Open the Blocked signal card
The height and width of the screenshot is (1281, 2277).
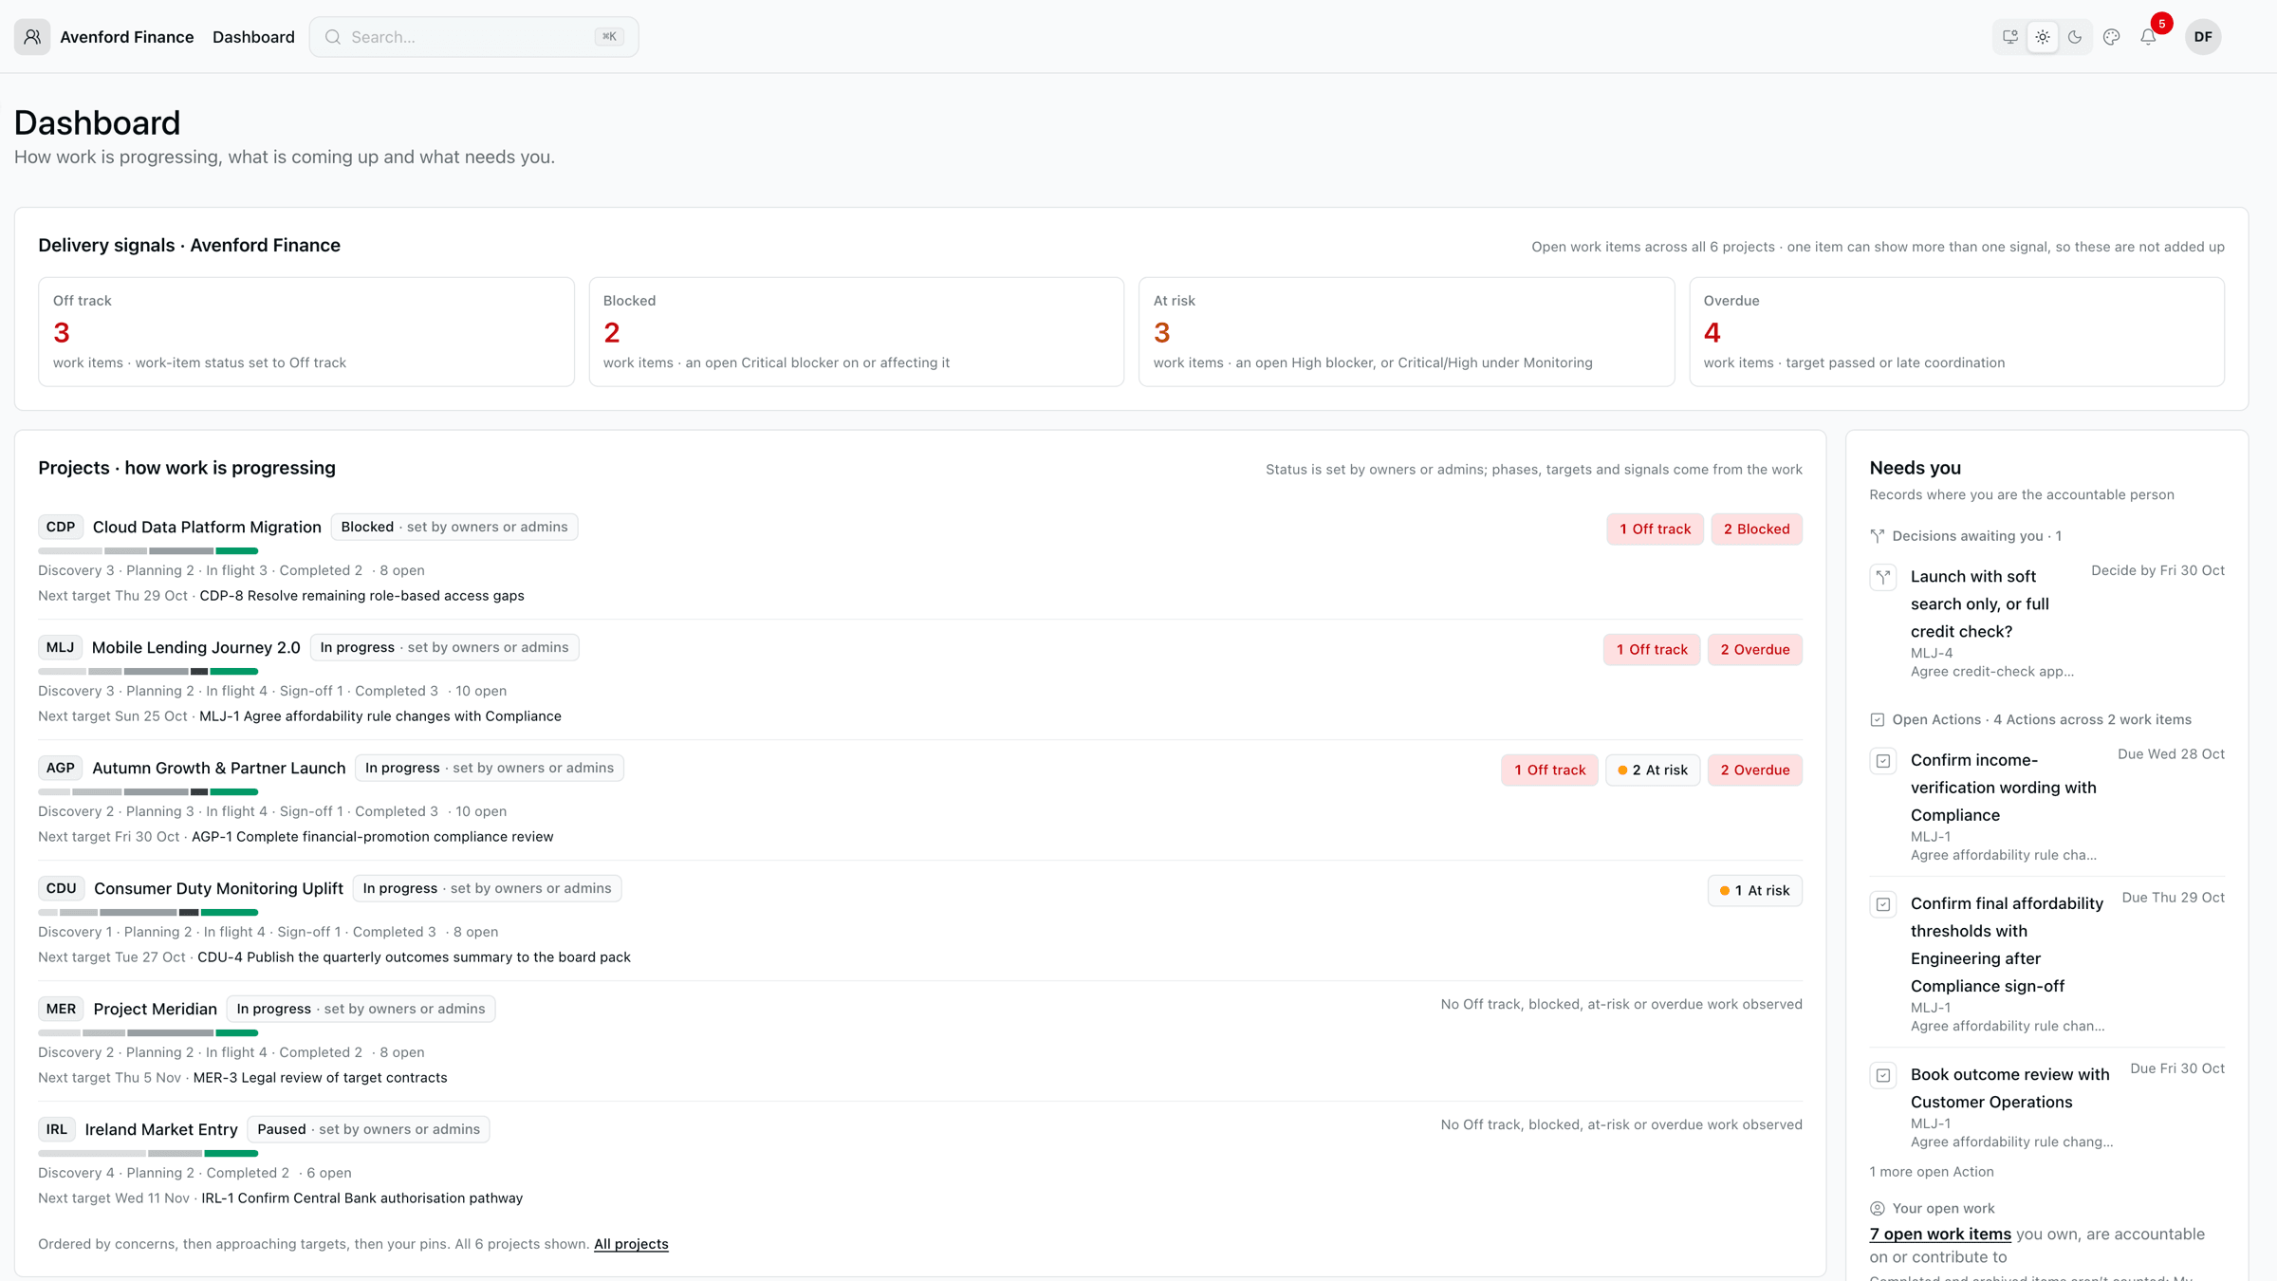(857, 332)
